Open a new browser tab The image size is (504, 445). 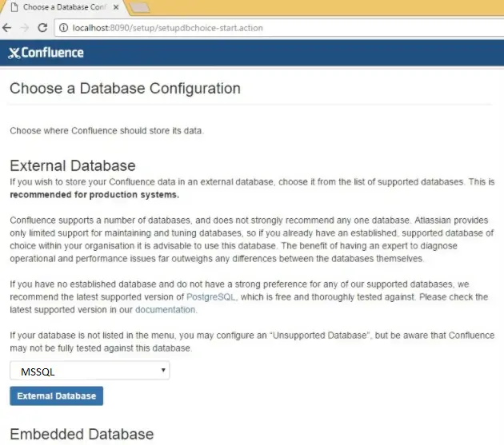140,8
